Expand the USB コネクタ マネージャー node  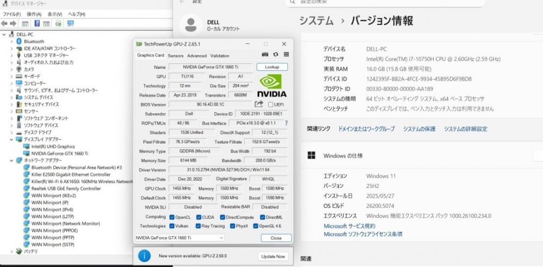coord(11,55)
